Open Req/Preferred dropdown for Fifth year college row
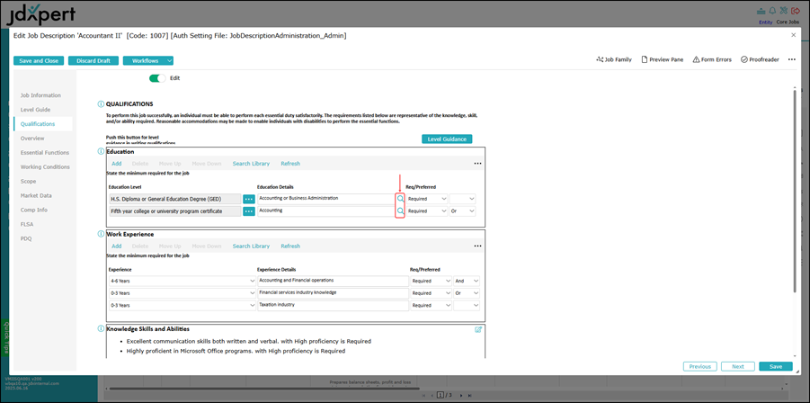This screenshot has width=810, height=403. (x=427, y=211)
